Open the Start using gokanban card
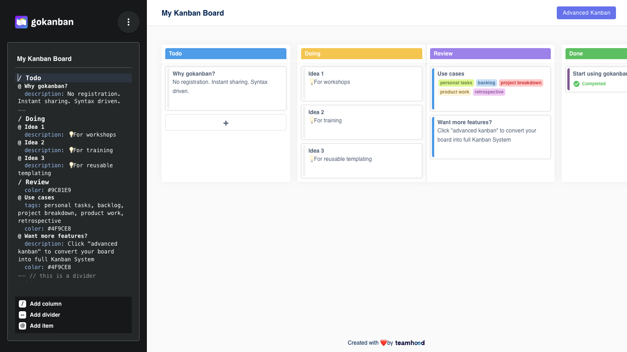This screenshot has width=627, height=352. [597, 79]
